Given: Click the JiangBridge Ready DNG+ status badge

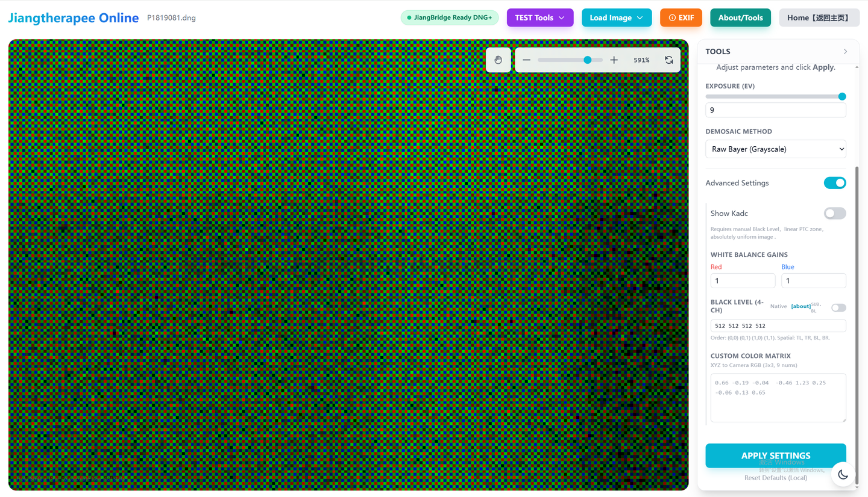Looking at the screenshot, I should click(x=449, y=17).
